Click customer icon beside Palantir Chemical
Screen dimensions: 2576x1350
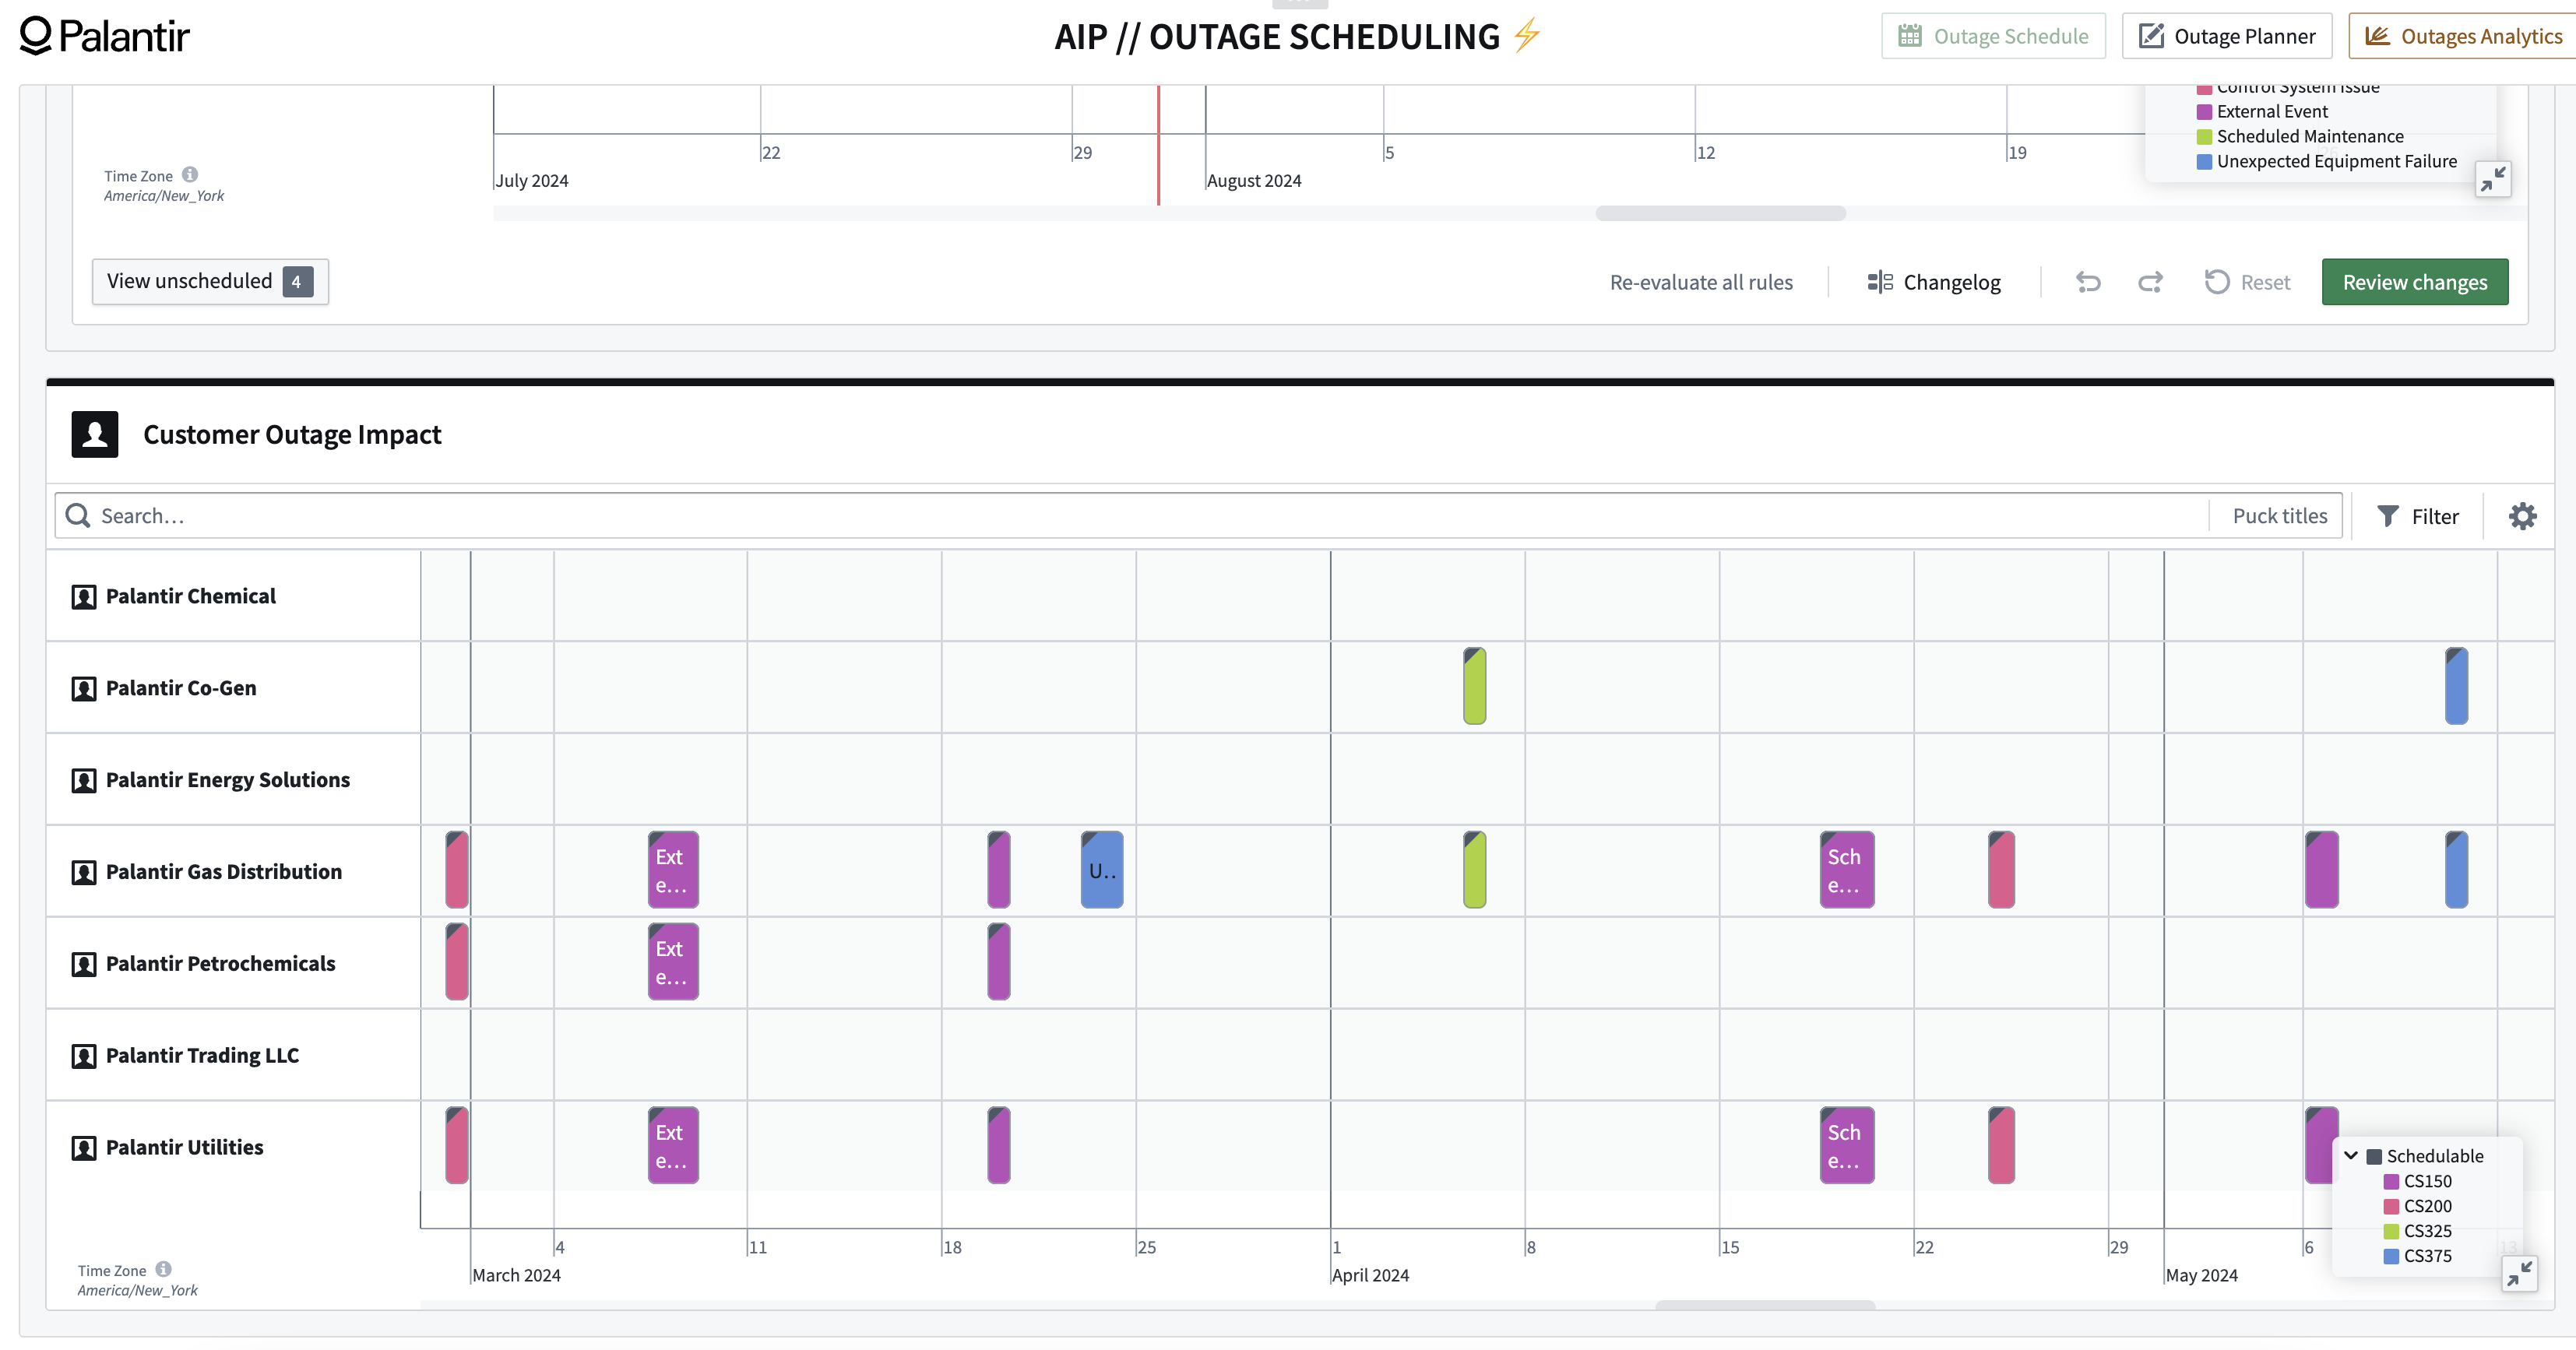pyautogui.click(x=84, y=597)
